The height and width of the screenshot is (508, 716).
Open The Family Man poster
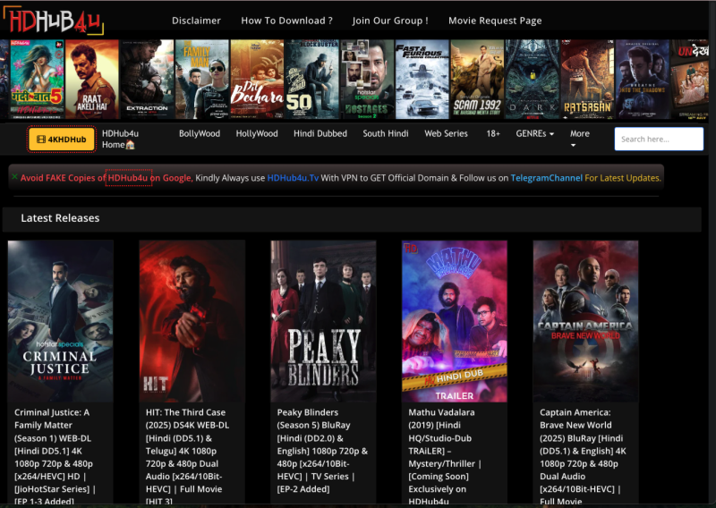click(x=202, y=80)
